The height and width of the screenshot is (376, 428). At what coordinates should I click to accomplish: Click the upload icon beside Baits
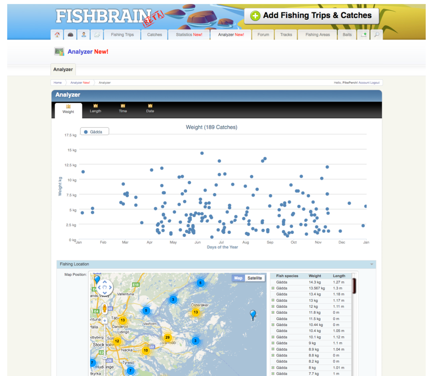(x=364, y=35)
